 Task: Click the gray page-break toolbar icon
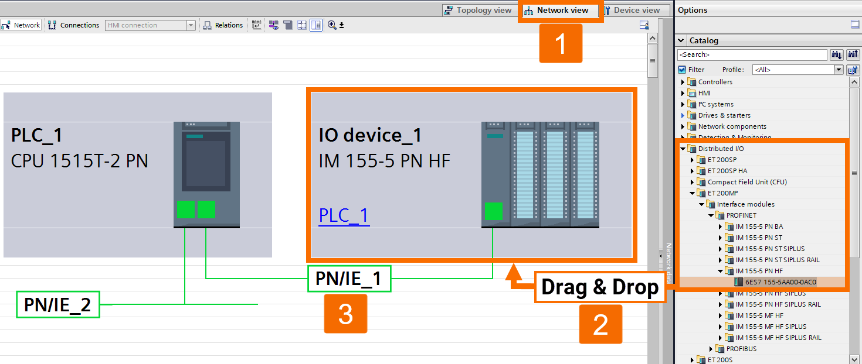pos(287,25)
